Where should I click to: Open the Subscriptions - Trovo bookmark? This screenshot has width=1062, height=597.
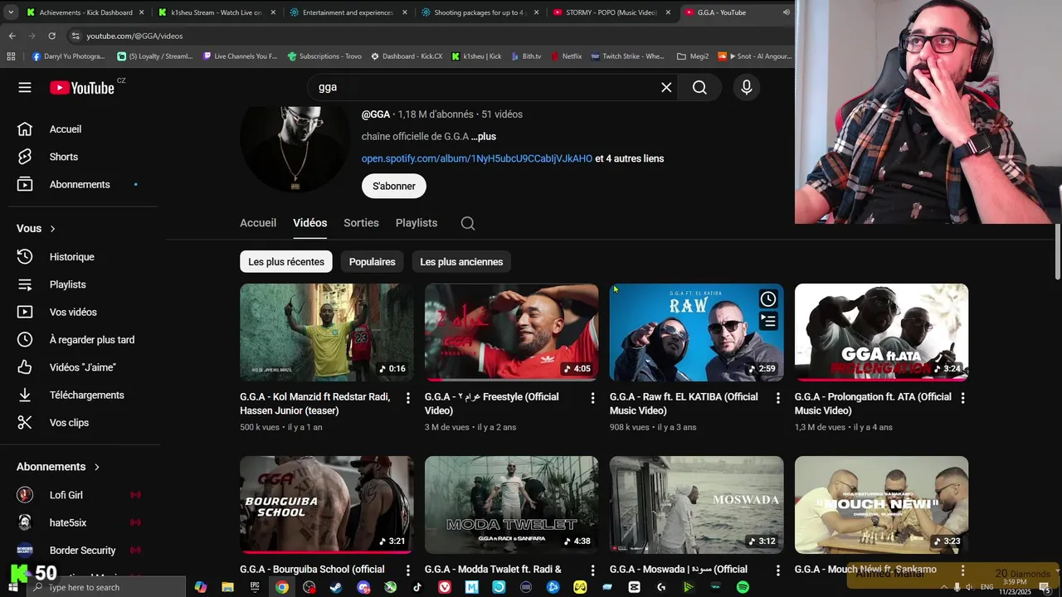[324, 56]
